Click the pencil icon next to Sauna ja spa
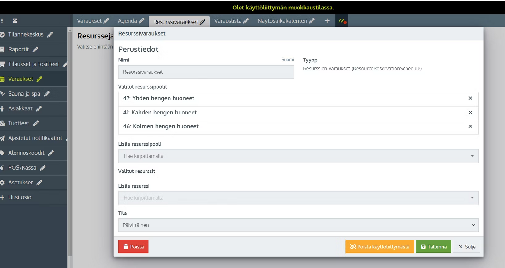Image resolution: width=505 pixels, height=268 pixels. point(47,94)
